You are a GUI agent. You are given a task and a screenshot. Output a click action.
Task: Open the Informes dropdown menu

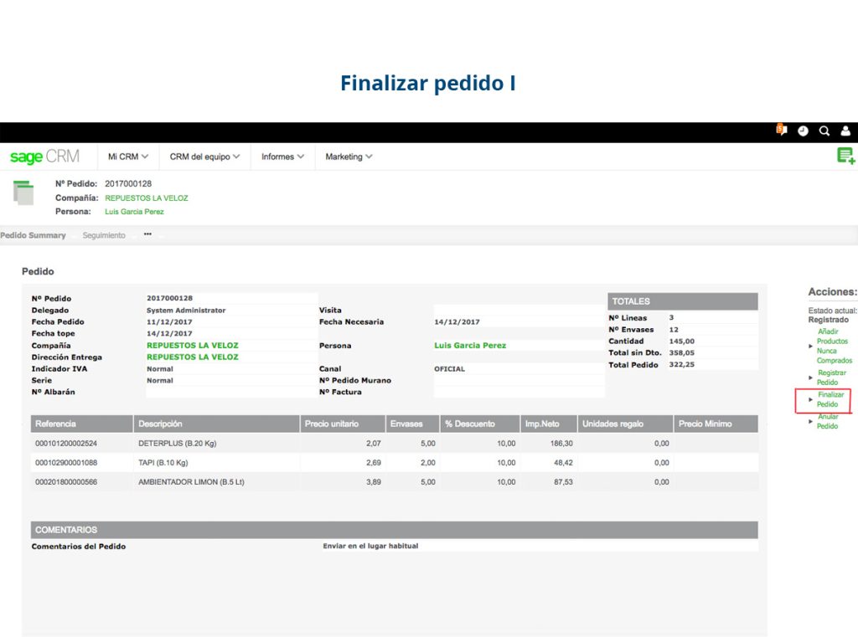pos(282,156)
